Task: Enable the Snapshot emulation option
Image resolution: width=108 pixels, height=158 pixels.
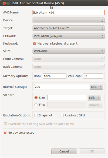Action: click(x=36, y=115)
